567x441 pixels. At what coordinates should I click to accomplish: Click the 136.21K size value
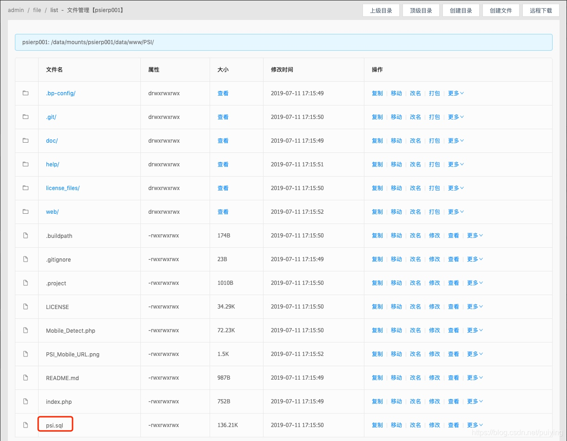tap(228, 425)
